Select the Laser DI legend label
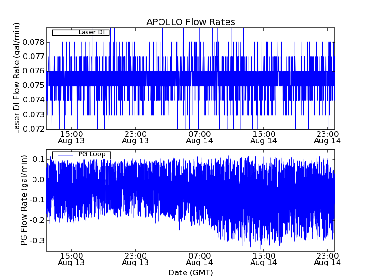The width and height of the screenshot is (372, 279). [91, 33]
